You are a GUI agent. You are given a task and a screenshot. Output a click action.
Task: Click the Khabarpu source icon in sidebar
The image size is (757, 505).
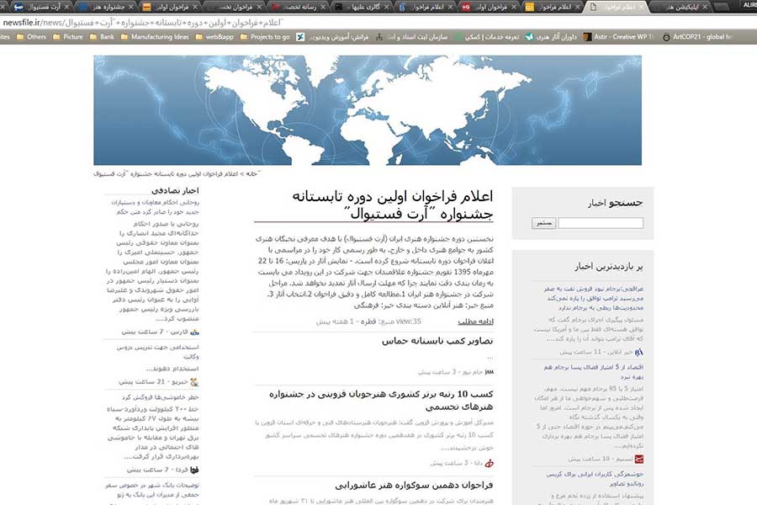coord(194,382)
